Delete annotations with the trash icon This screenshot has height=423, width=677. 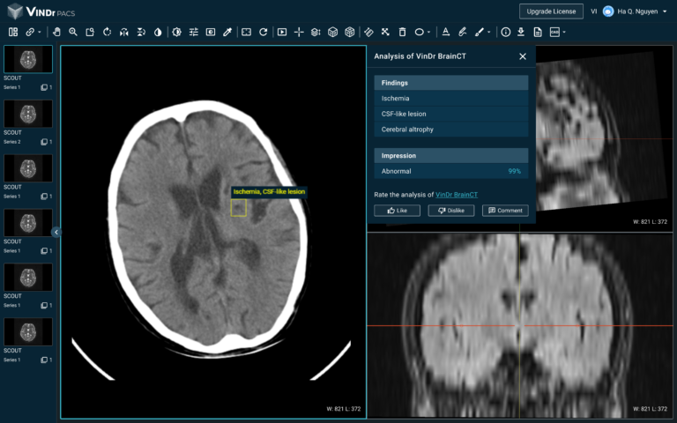click(x=402, y=32)
